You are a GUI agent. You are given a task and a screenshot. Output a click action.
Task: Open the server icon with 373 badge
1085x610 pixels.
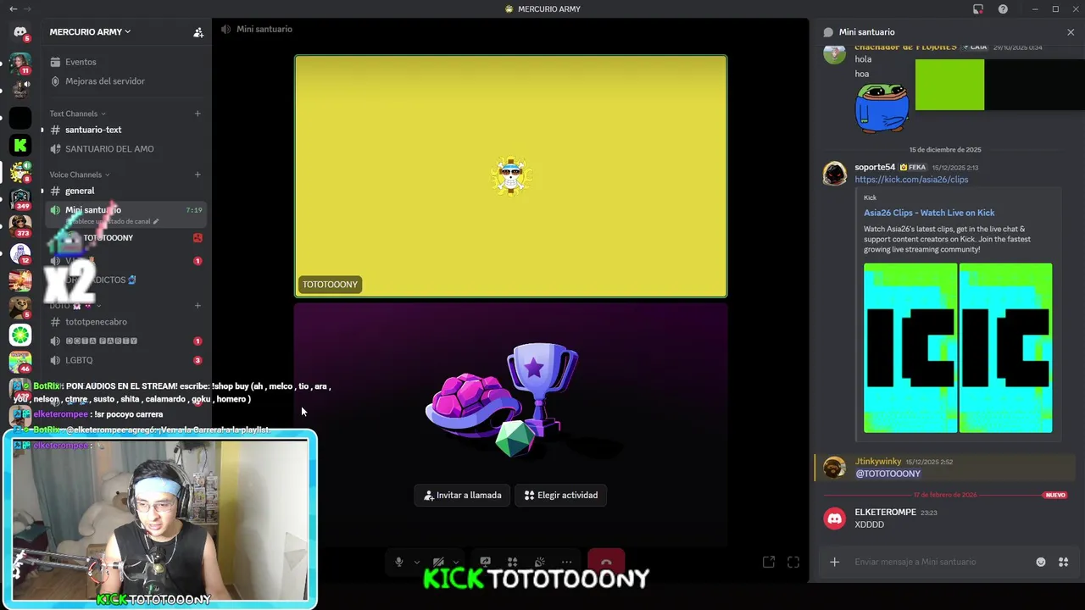[20, 226]
